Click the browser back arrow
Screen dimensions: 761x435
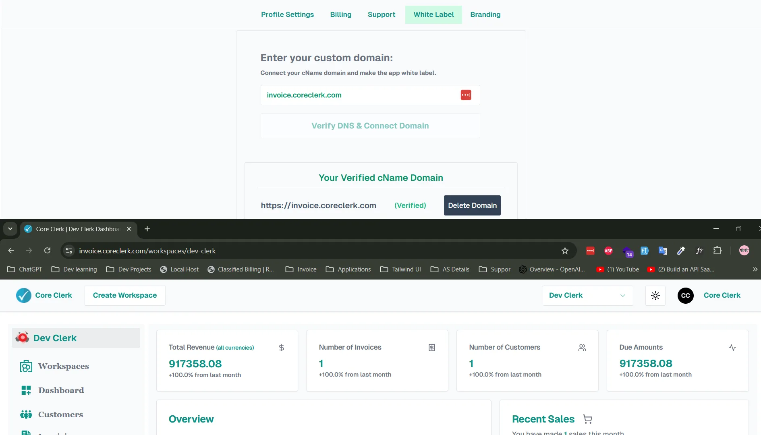click(11, 251)
